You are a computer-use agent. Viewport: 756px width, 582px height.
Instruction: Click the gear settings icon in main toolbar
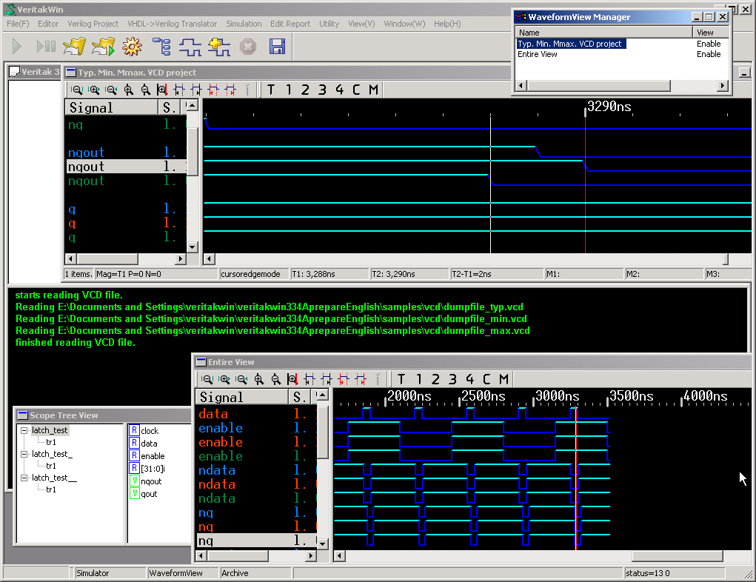(x=132, y=47)
